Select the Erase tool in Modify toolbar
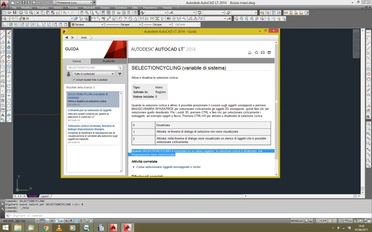The image size is (372, 232). (9, 33)
